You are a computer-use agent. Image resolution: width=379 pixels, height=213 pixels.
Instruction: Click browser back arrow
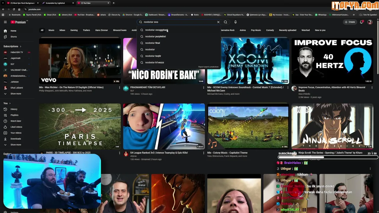point(3,9)
